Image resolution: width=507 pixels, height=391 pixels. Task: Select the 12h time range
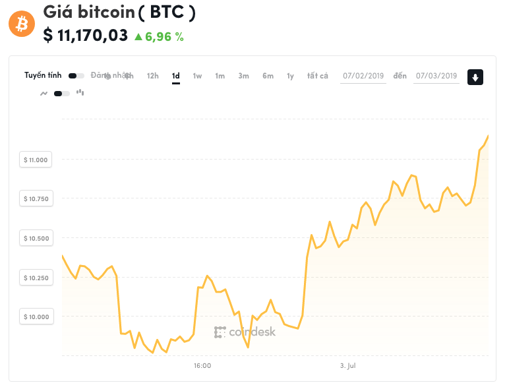click(152, 76)
